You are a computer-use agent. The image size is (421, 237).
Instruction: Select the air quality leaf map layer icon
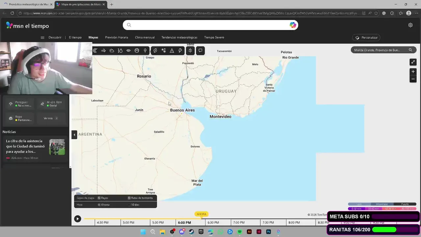click(145, 51)
